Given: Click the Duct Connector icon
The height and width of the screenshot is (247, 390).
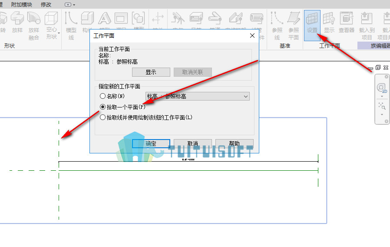Looking at the screenshot, I should [196, 18].
